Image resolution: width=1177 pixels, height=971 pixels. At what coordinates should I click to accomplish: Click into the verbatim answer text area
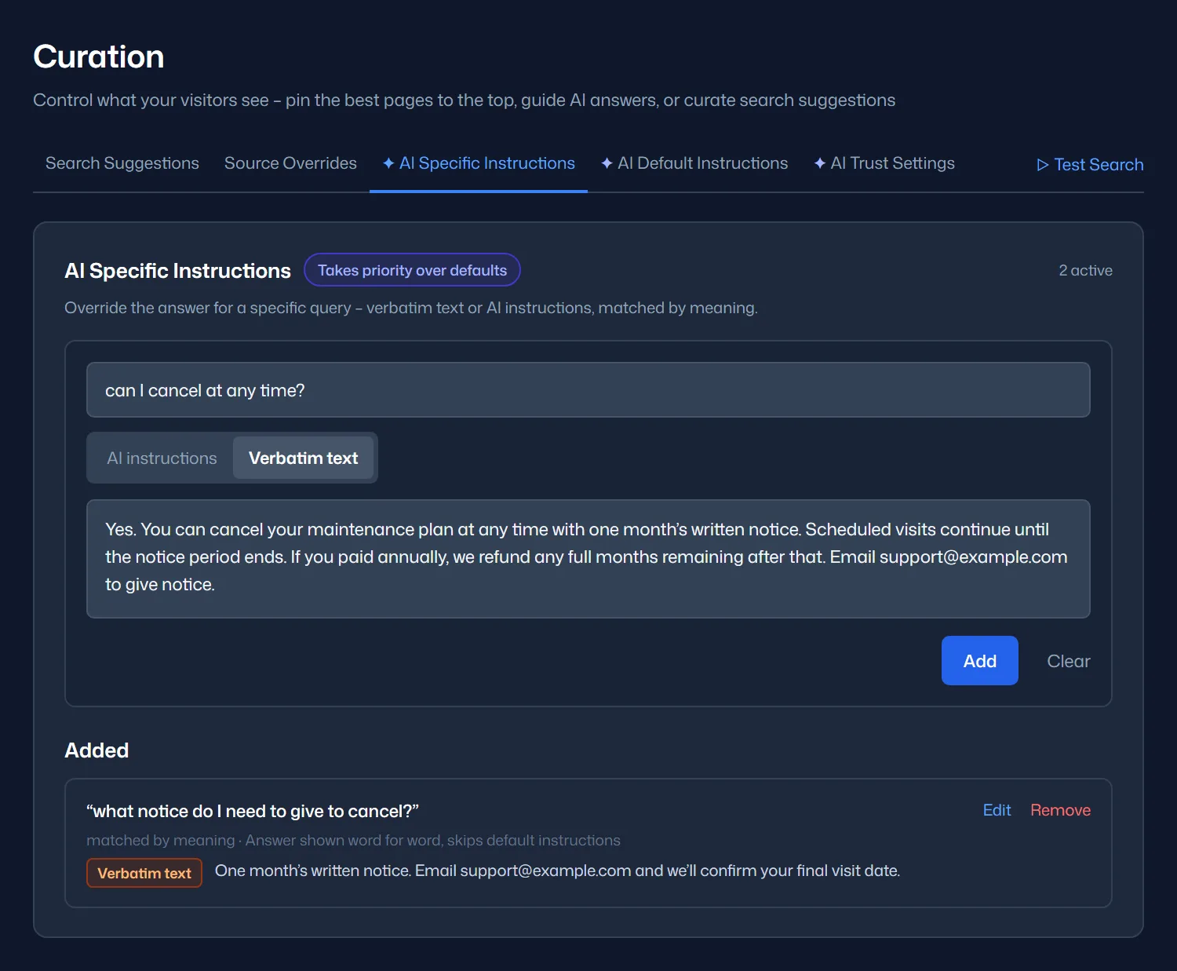[588, 559]
